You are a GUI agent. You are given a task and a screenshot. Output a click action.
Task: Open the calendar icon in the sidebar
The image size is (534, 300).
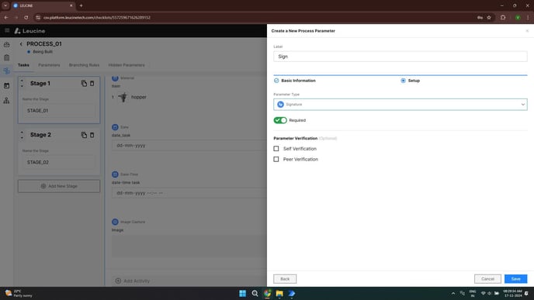[6, 86]
